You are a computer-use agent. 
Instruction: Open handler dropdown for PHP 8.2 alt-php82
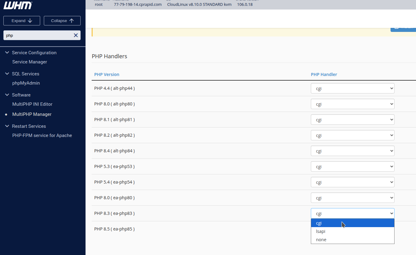point(353,135)
